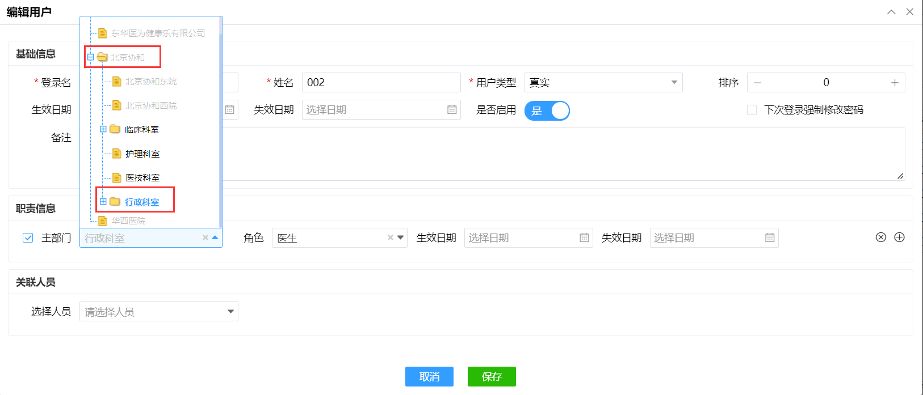This screenshot has width=923, height=395.
Task: Select 护理科室 in tree
Action: [142, 154]
